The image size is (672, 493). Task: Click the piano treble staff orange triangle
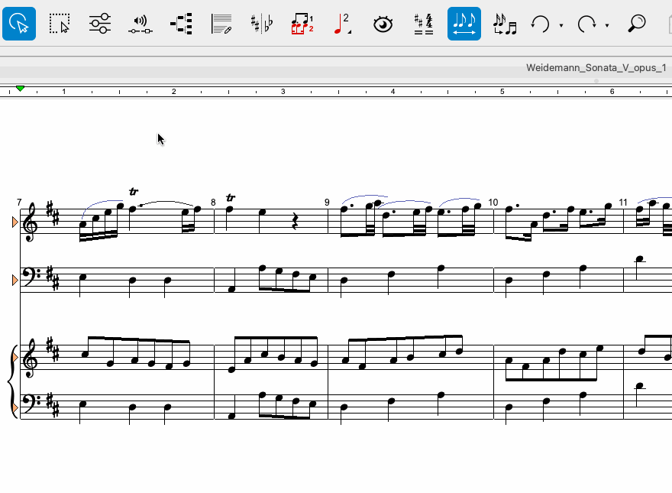point(15,357)
